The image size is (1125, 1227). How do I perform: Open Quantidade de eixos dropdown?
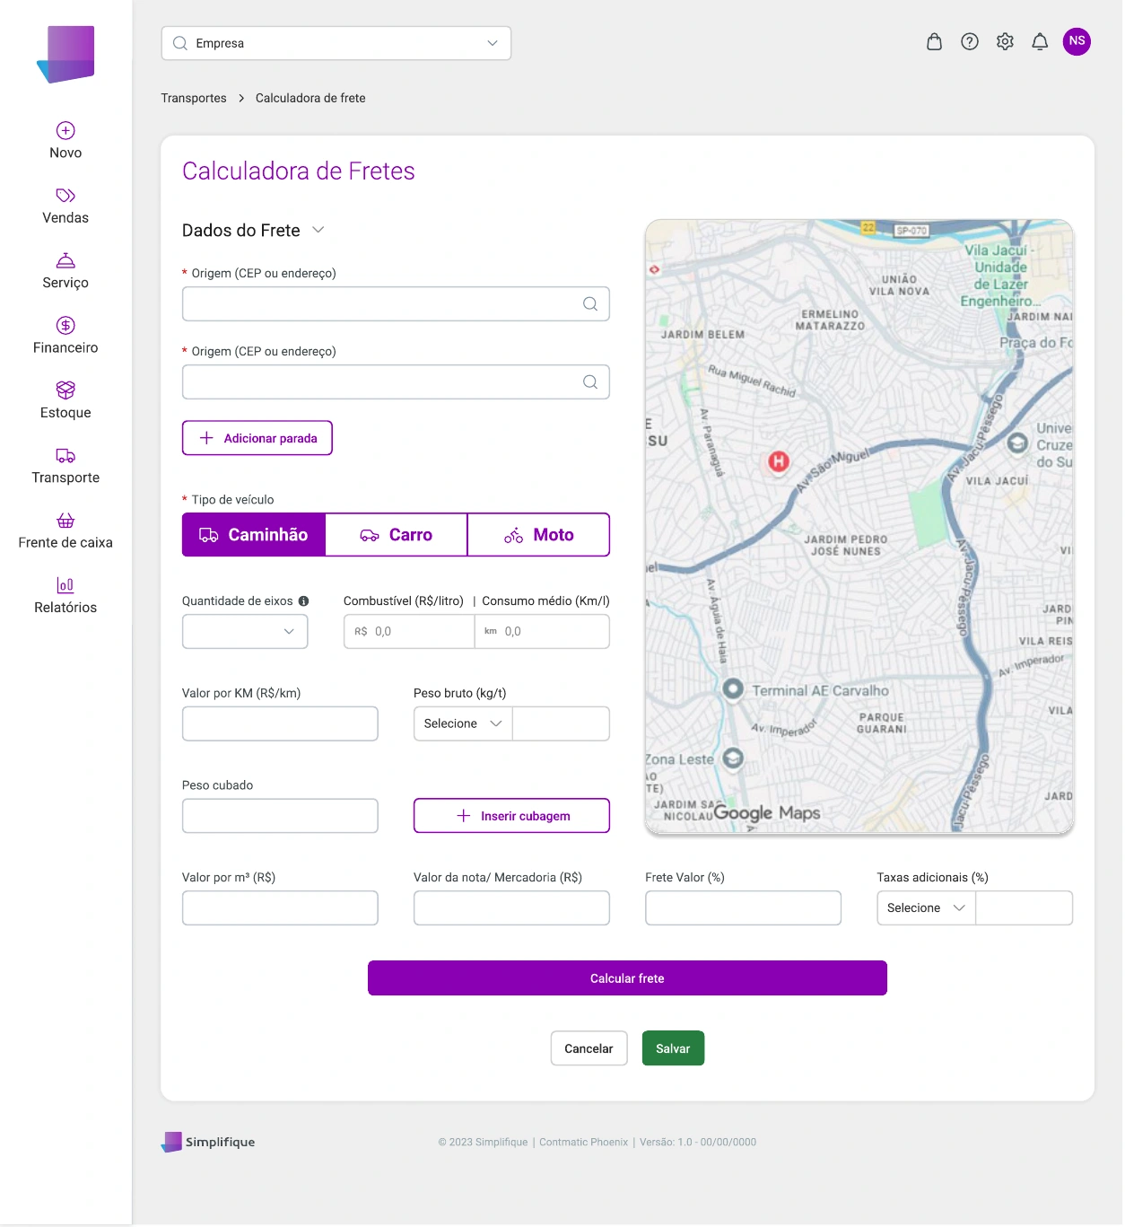tap(245, 632)
